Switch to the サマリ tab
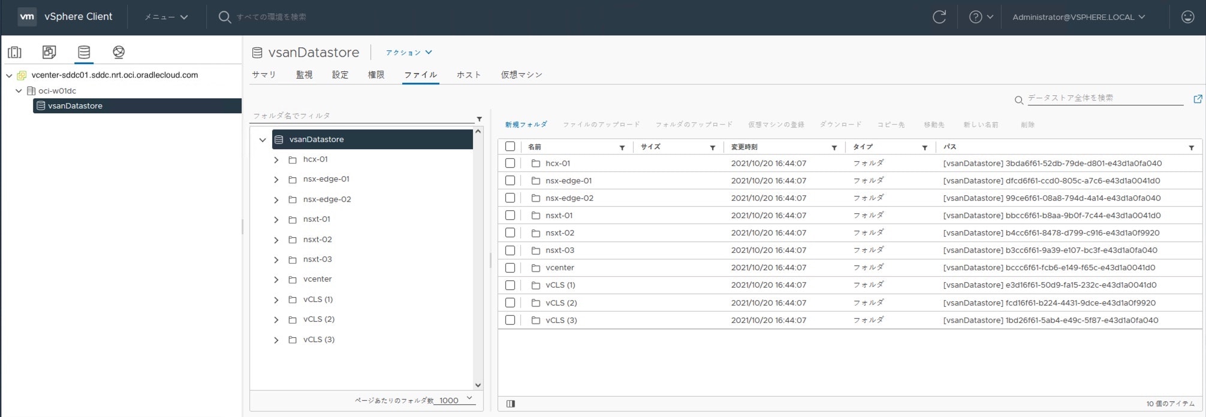The width and height of the screenshot is (1206, 417). point(264,75)
